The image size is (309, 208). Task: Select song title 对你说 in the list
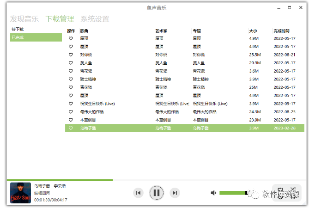[x=86, y=55]
